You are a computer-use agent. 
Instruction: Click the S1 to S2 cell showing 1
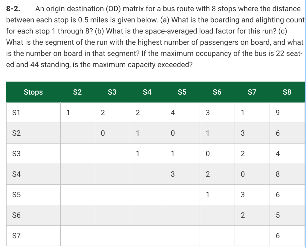pyautogui.click(x=77, y=113)
